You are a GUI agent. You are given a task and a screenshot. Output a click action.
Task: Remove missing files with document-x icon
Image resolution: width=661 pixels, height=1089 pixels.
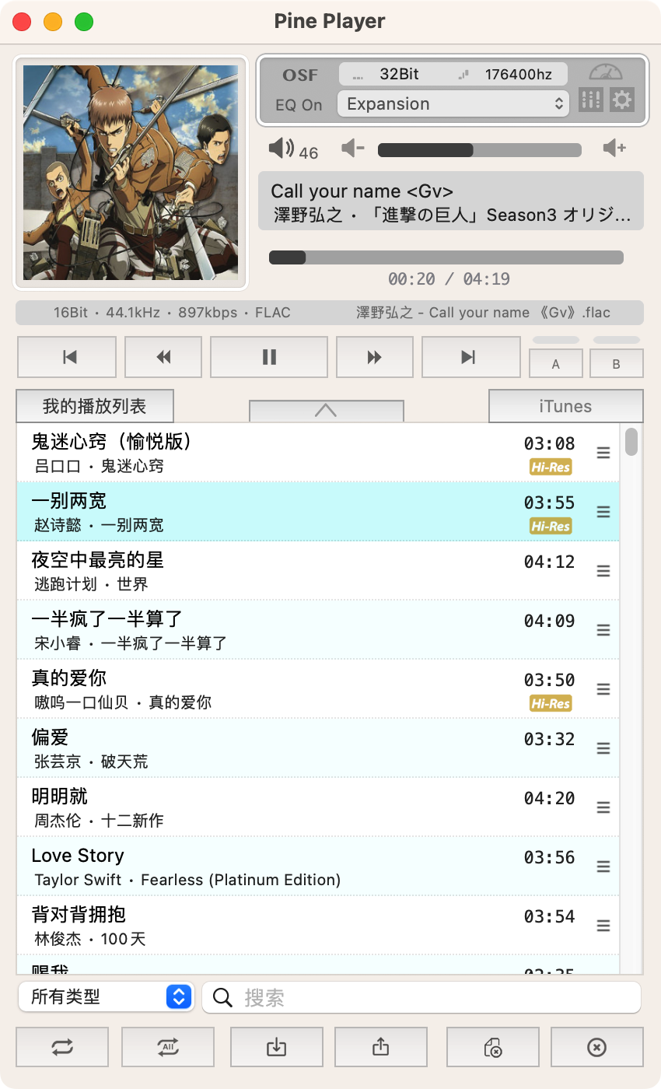[493, 1047]
